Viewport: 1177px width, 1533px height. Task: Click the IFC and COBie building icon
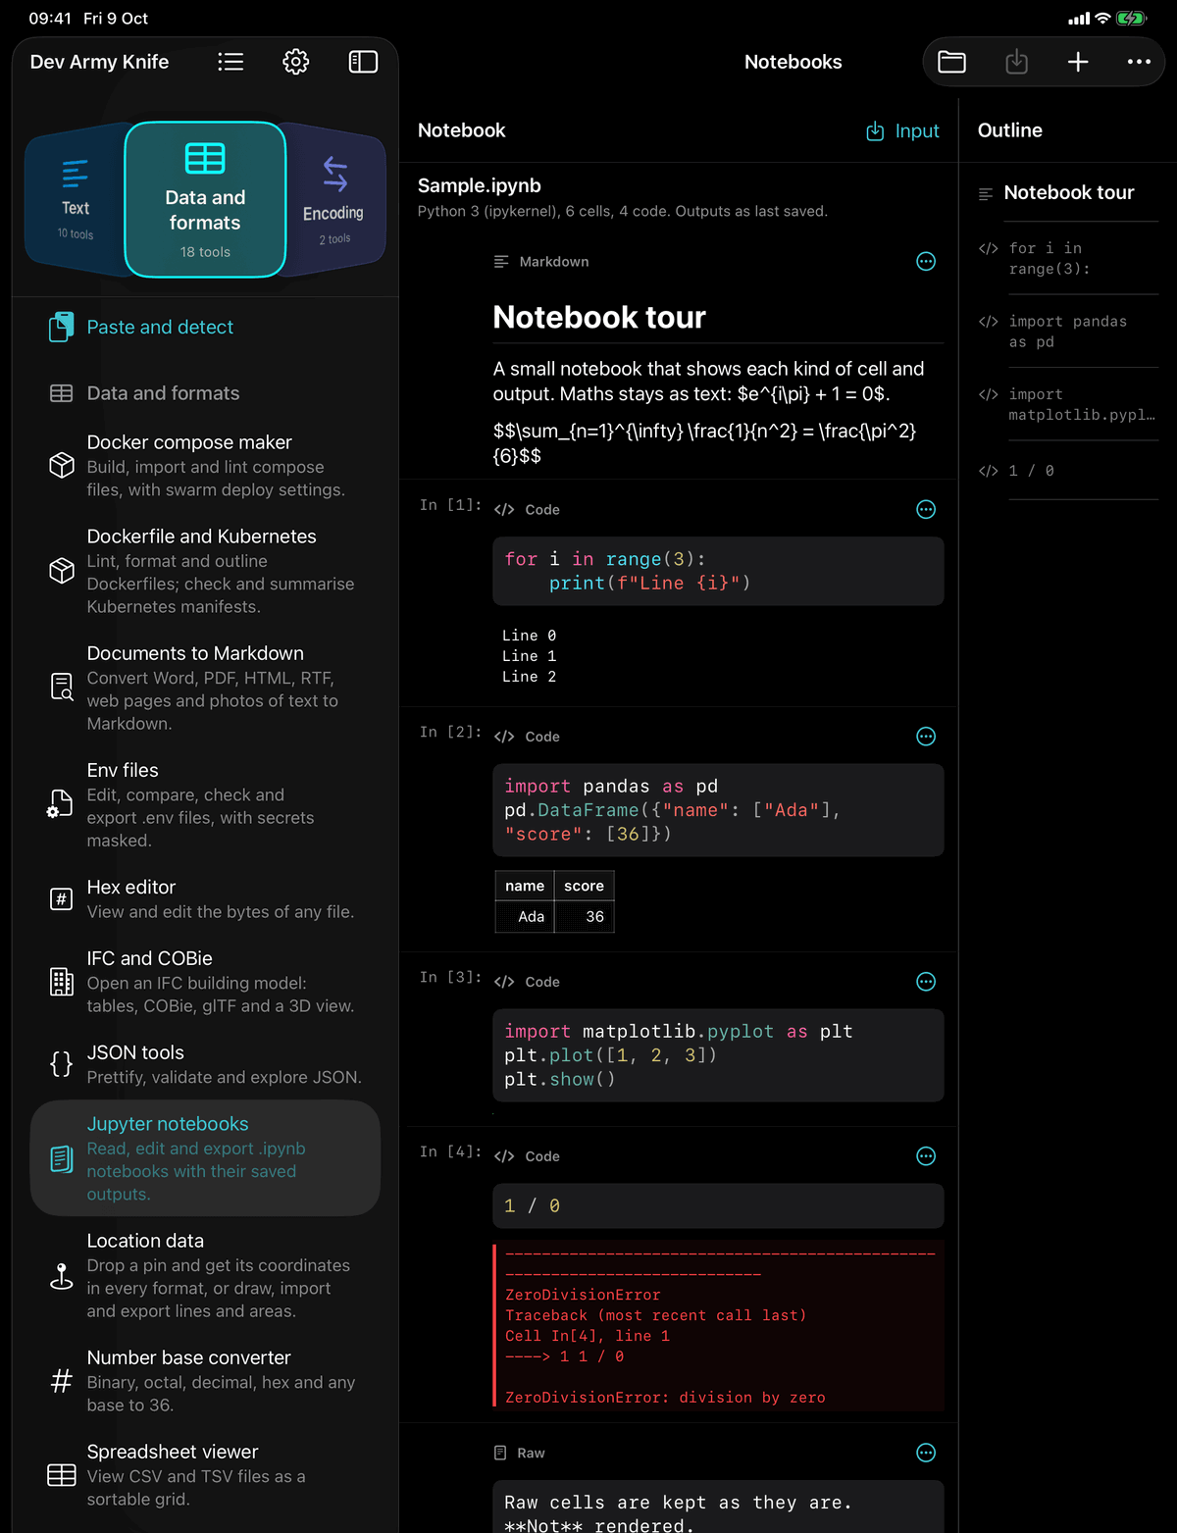(x=62, y=981)
